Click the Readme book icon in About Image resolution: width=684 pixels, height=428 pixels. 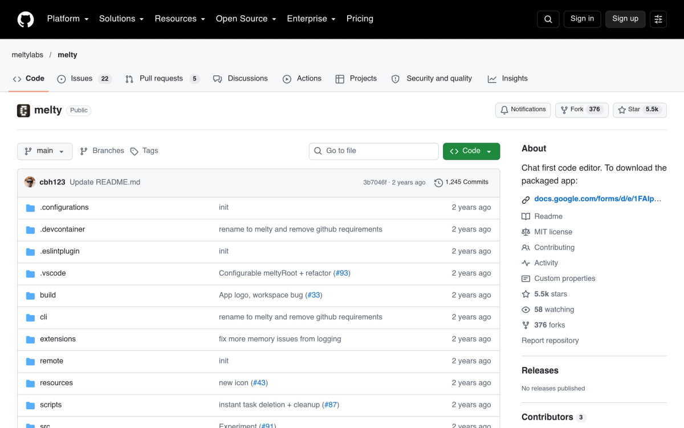coord(526,217)
